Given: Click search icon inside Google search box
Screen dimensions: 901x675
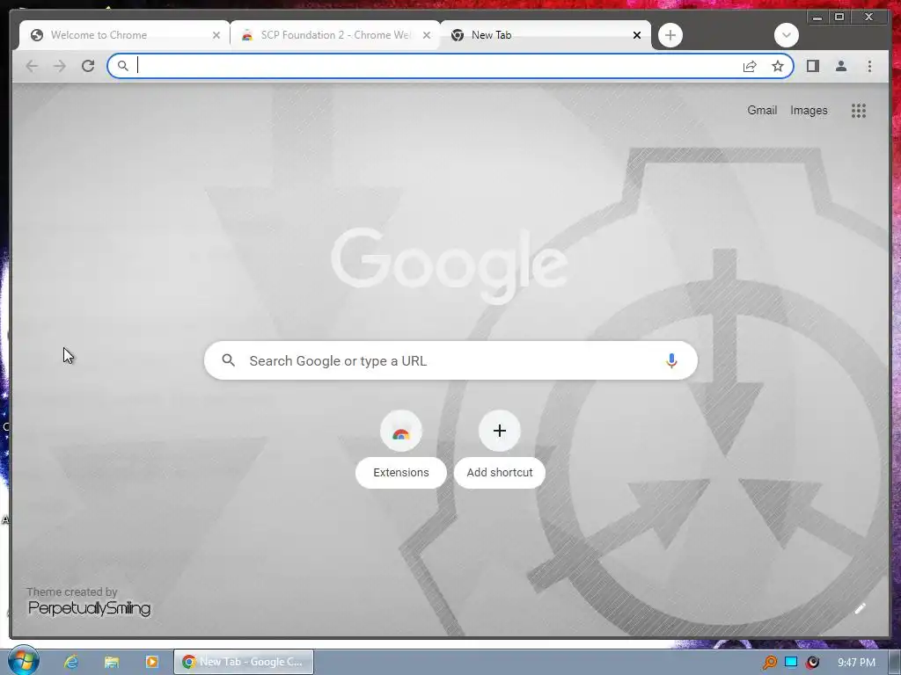Looking at the screenshot, I should coord(228,360).
